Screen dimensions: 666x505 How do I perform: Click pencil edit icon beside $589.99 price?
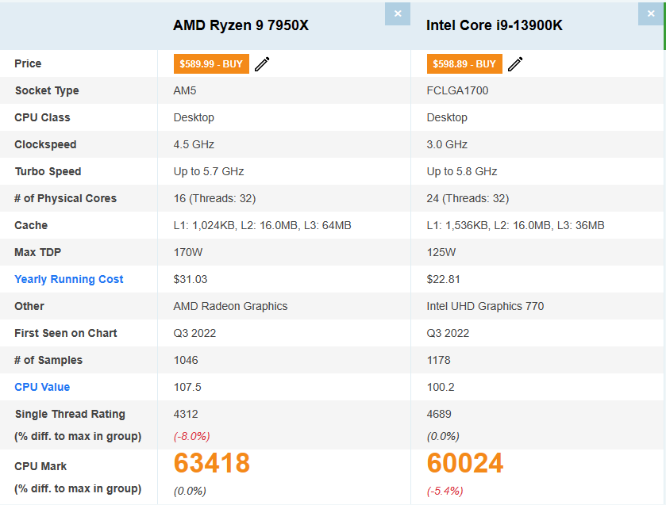262,64
